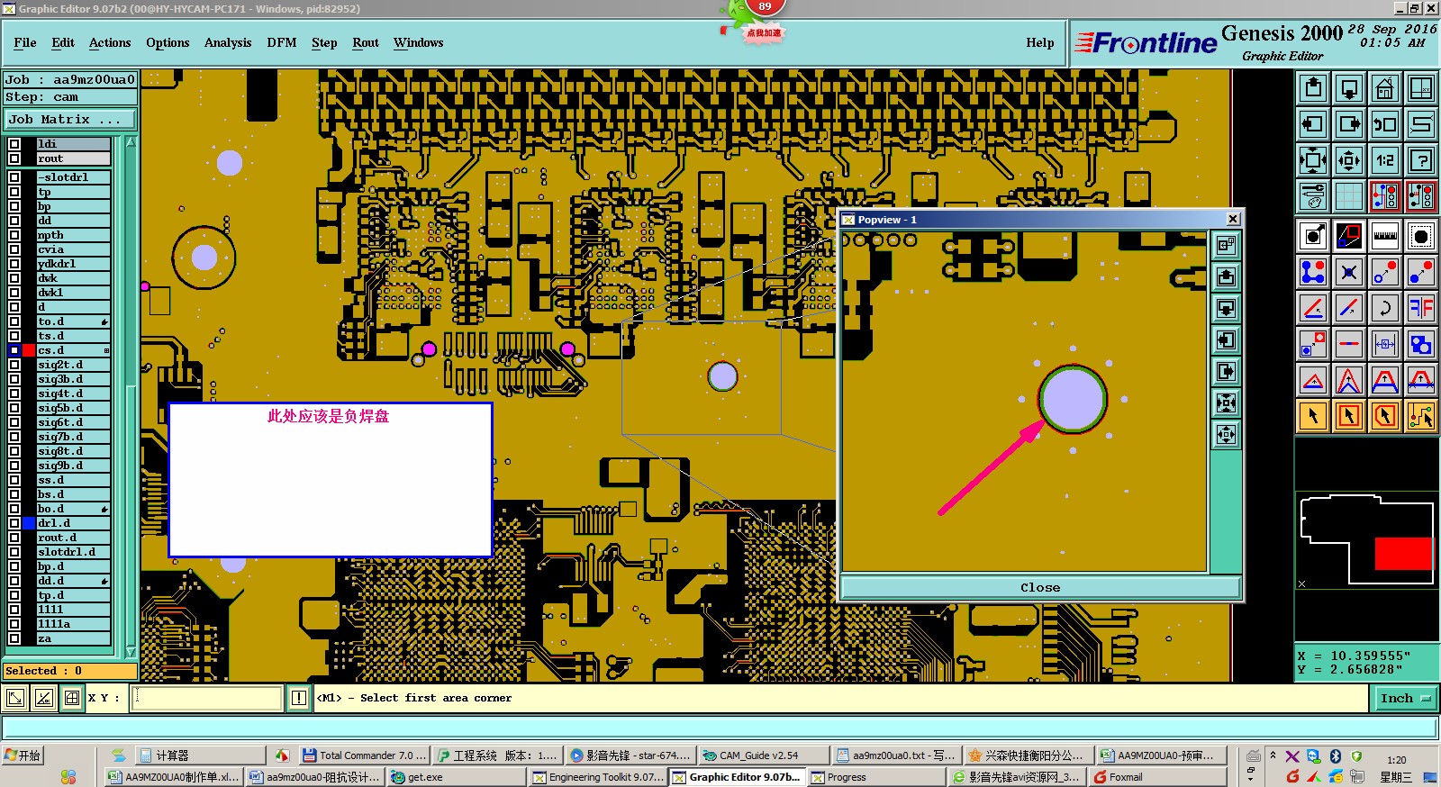Select the net selection arrow tool
1441x787 pixels.
(x=1421, y=416)
